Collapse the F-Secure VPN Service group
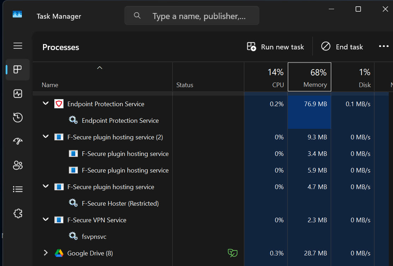Screen dimensions: 393x266 click(x=46, y=220)
